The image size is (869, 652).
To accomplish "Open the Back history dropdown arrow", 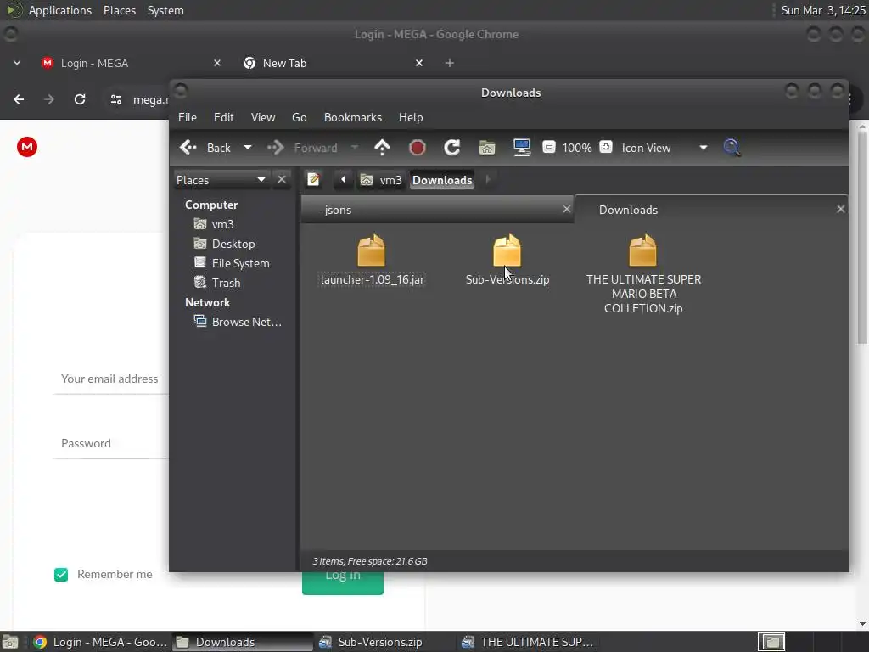I will tap(248, 148).
